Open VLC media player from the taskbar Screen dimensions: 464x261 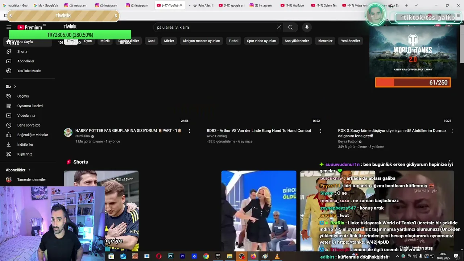(x=277, y=256)
